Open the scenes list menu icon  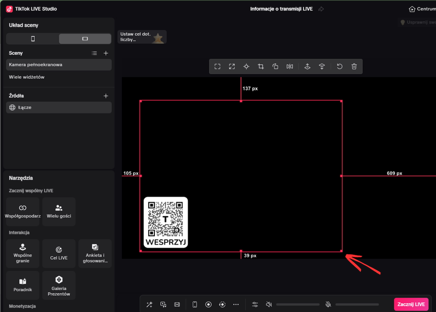94,53
